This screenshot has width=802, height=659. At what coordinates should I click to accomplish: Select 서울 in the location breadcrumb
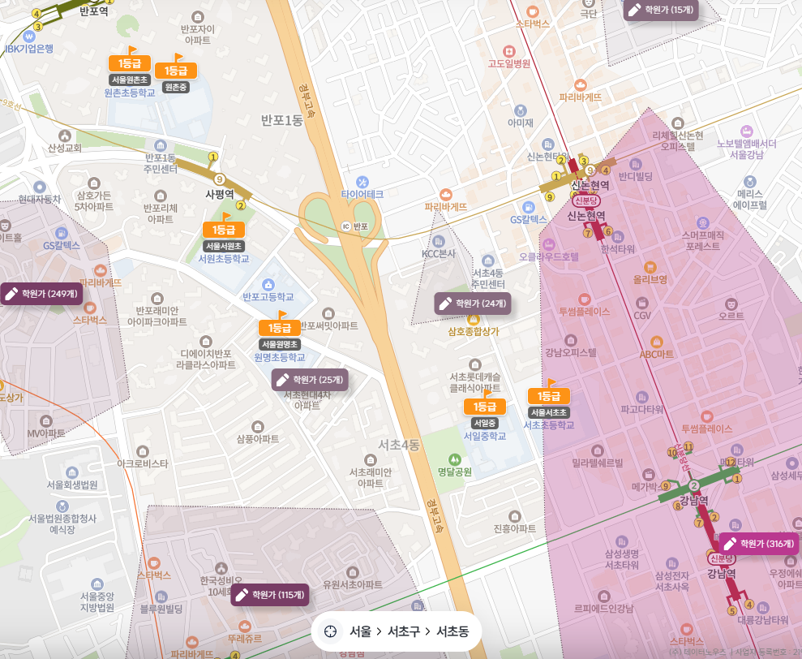click(360, 631)
